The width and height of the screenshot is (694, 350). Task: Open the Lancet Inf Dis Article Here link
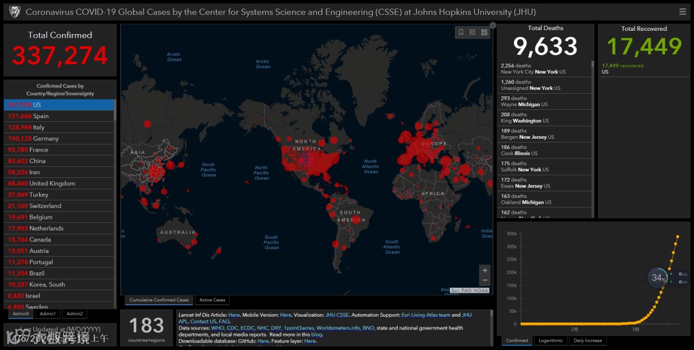pos(234,315)
